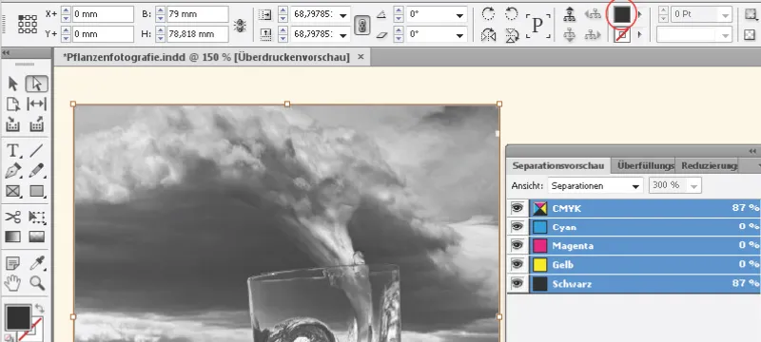Select the Rectangle tool
This screenshot has height=342, width=761.
coord(37,191)
